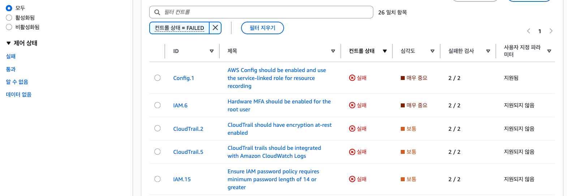Sort by 컨트롤 상태 column dropdown
Viewport: 567px width, 196px height.
(x=385, y=51)
